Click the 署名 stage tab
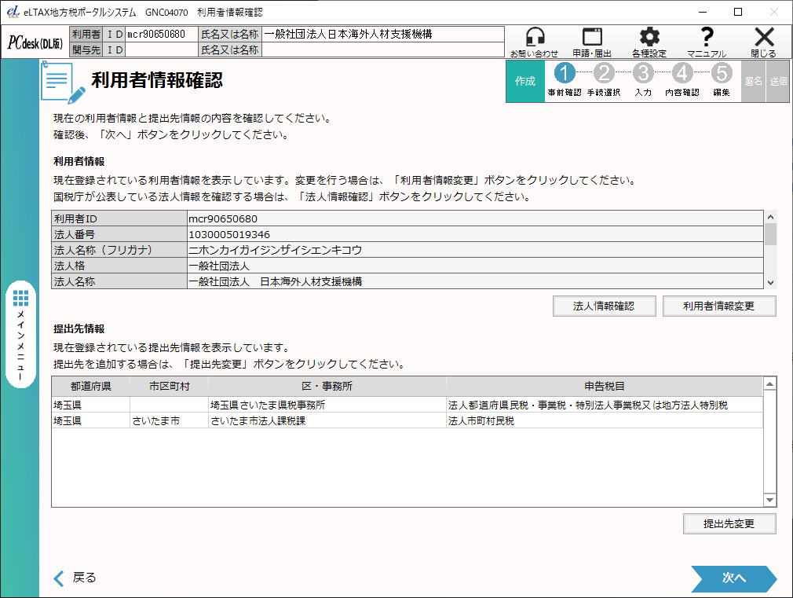793x598 pixels. pos(753,81)
